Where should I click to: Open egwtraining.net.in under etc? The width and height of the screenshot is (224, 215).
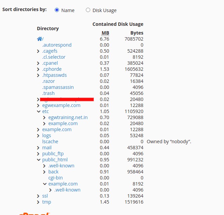point(68,117)
